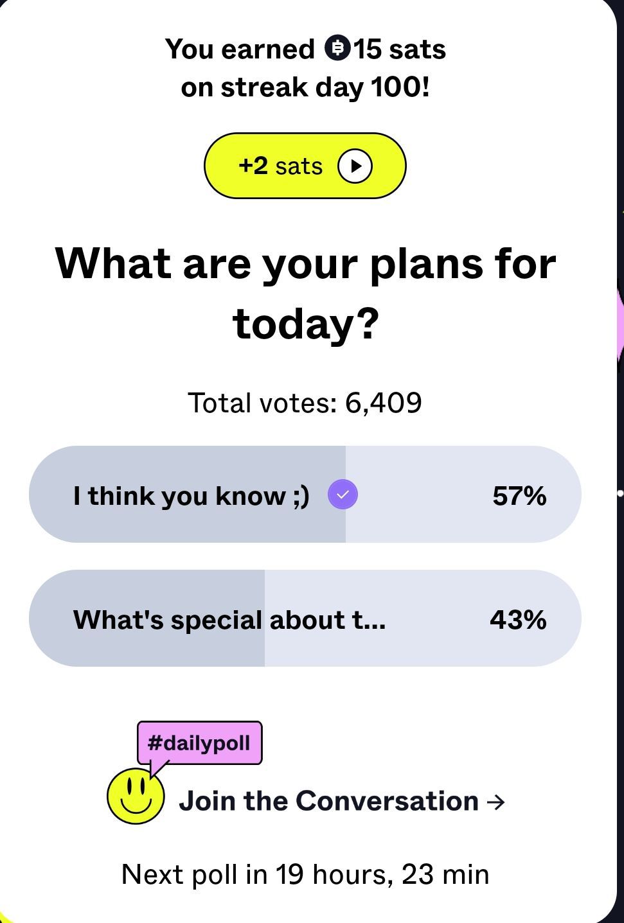Click the "Total votes: 6,409" text
Screen dimensions: 624x923
click(x=305, y=403)
